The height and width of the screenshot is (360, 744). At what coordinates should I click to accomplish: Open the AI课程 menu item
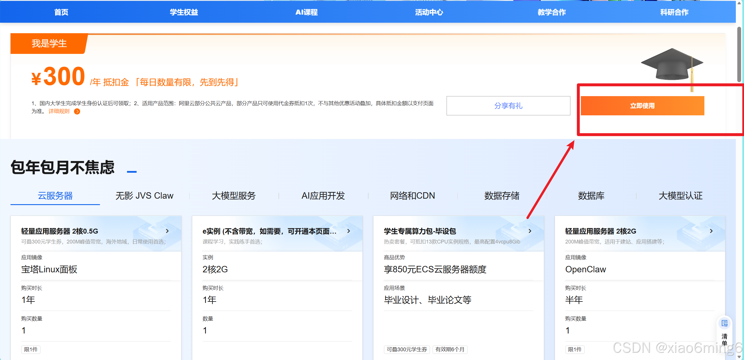pos(306,12)
